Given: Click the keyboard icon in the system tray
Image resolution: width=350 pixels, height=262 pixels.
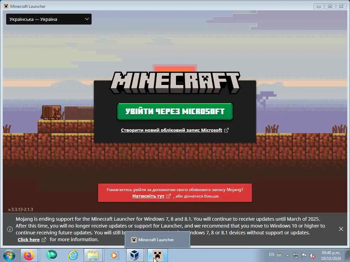Looking at the screenshot, I should (279, 255).
